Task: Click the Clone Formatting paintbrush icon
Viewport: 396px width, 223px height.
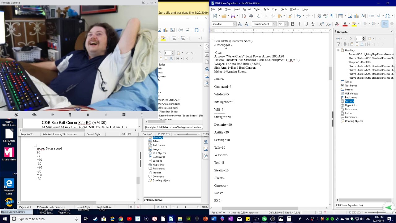Action: [290, 16]
